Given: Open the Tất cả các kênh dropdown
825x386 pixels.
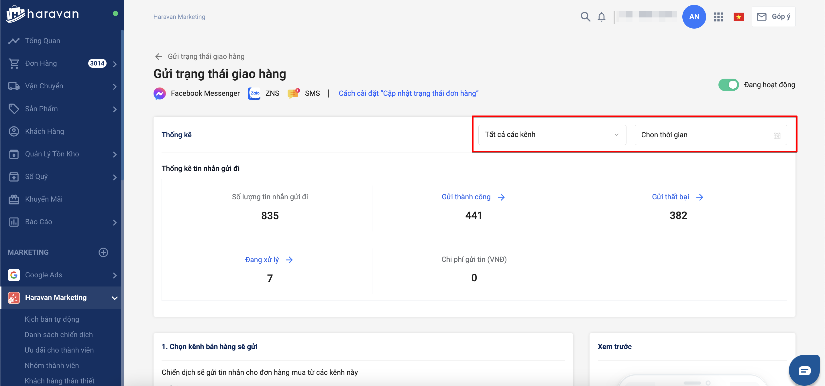Looking at the screenshot, I should coord(552,135).
